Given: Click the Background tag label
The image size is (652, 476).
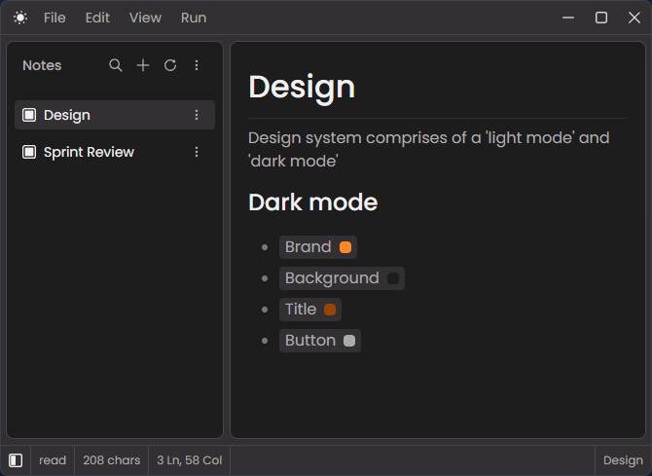Looking at the screenshot, I should click(332, 278).
